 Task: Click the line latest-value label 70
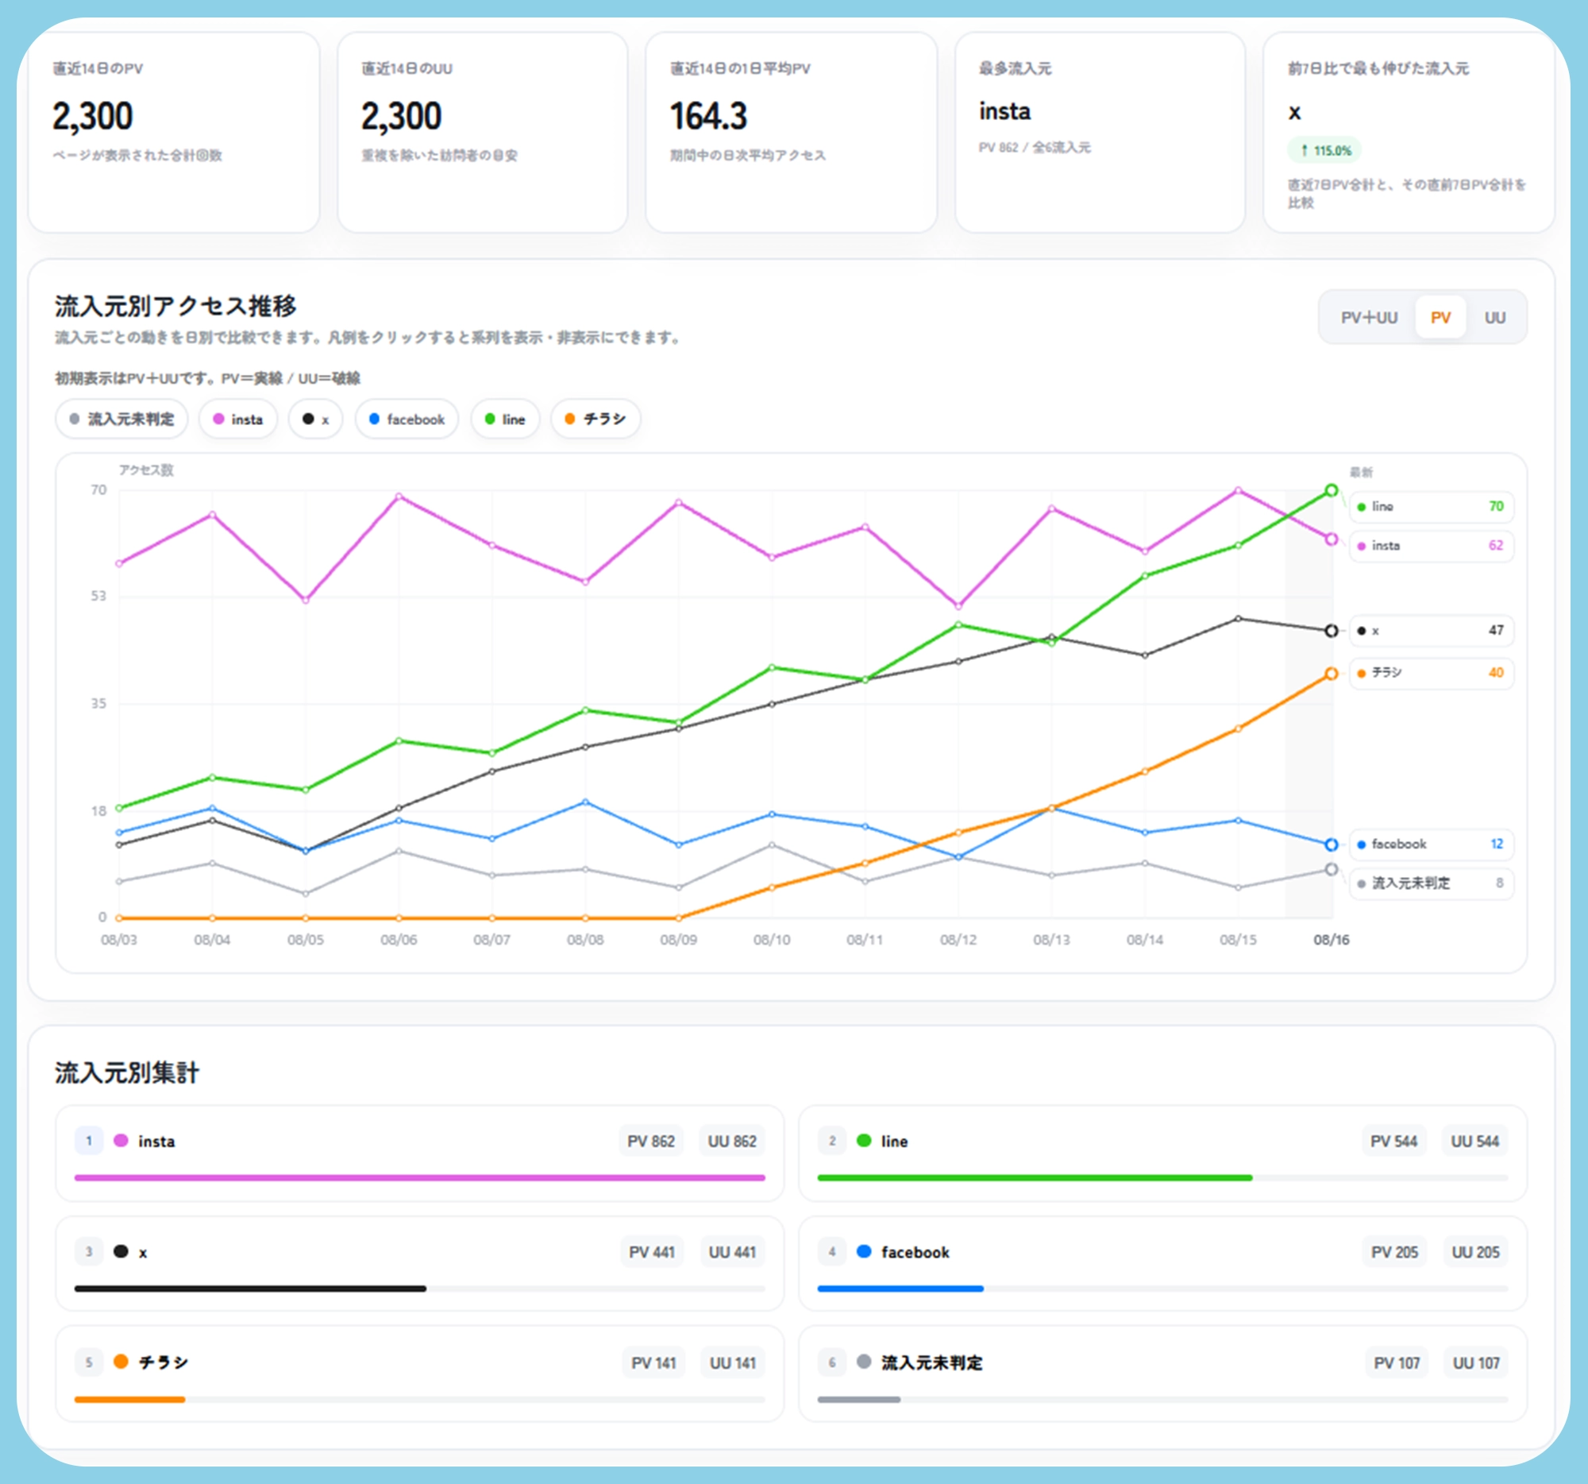(1431, 507)
